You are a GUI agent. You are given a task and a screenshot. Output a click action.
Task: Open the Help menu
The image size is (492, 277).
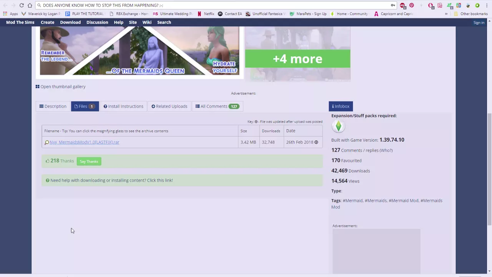coord(118,22)
